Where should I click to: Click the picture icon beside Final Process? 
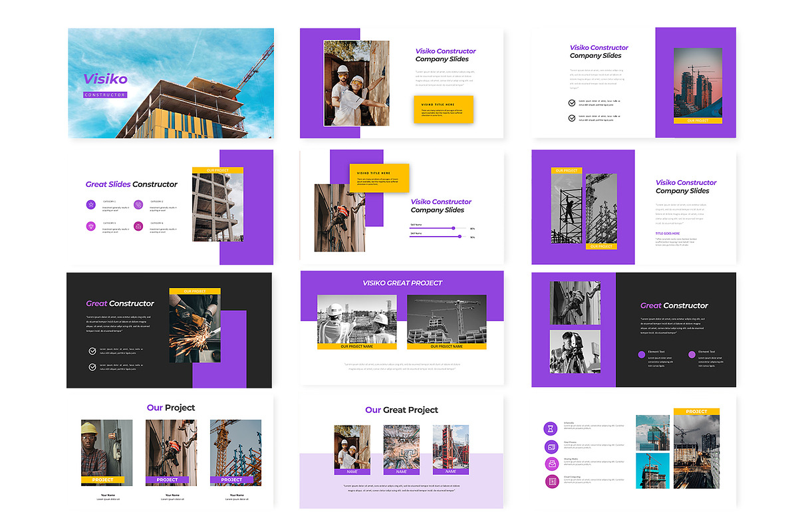coord(551,446)
